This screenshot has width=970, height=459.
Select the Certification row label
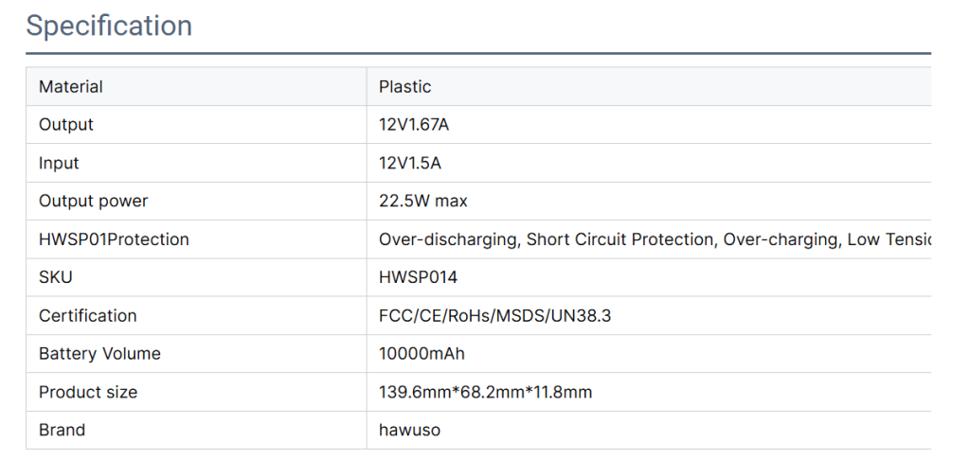88,316
